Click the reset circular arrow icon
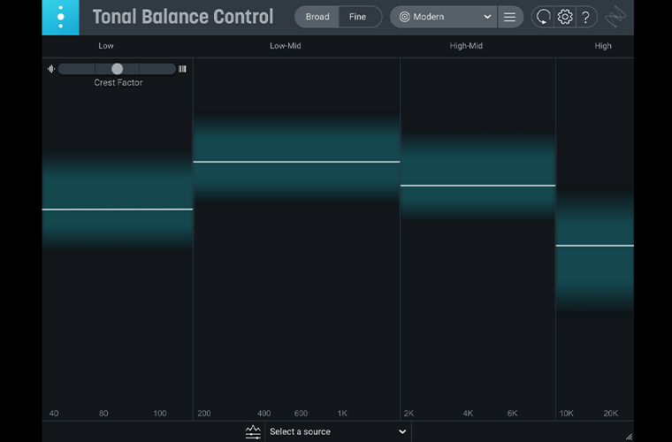This screenshot has height=442, width=672. pos(543,17)
